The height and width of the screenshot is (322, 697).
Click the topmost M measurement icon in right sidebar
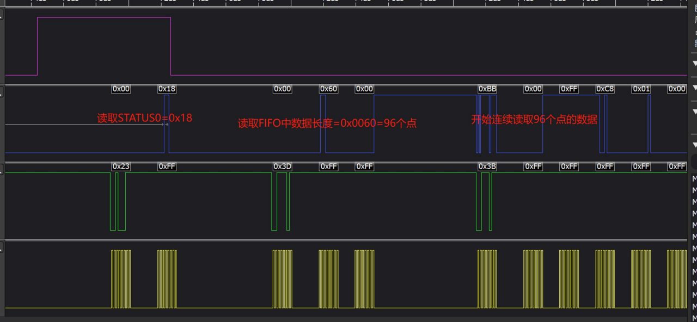point(694,178)
